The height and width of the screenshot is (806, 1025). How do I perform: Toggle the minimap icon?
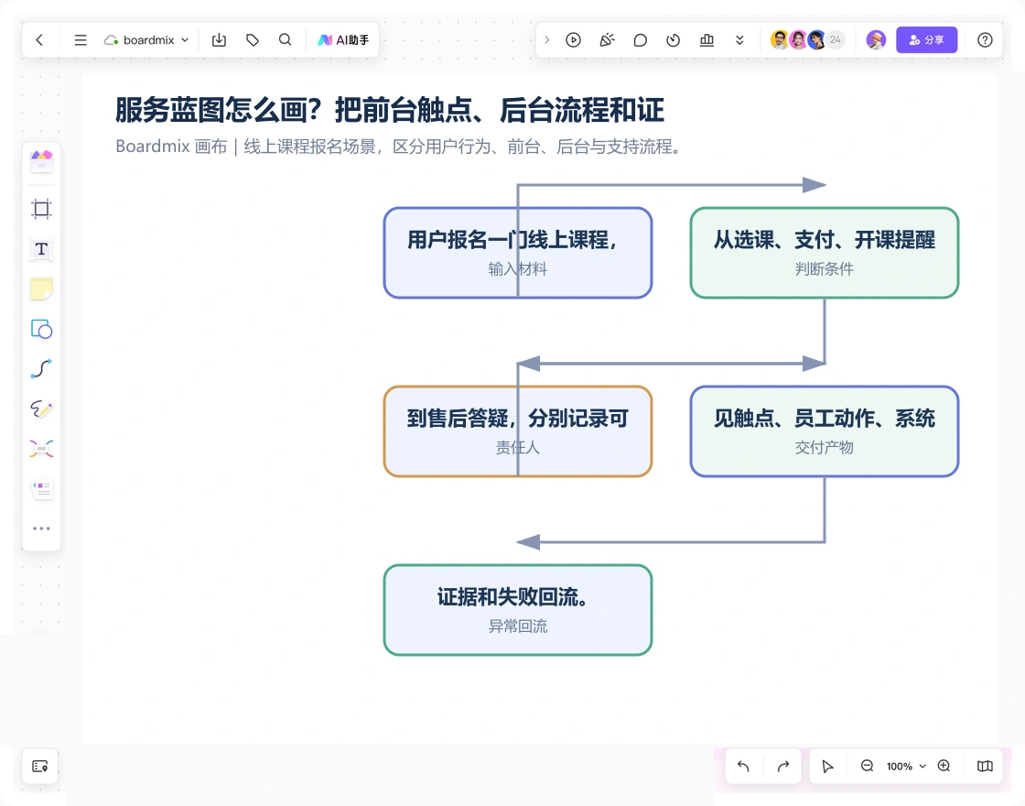tap(985, 766)
